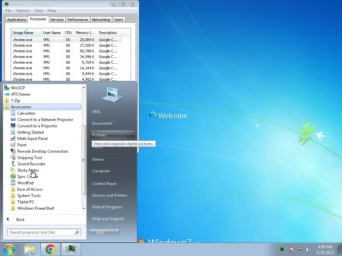Image resolution: width=342 pixels, height=256 pixels.
Task: Launch Math Input Panel icon
Action: click(x=13, y=138)
